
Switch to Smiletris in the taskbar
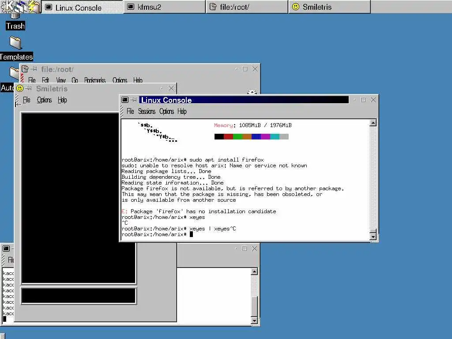coord(329,7)
